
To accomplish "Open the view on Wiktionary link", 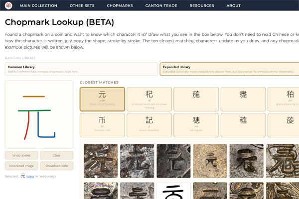I will [30, 177].
